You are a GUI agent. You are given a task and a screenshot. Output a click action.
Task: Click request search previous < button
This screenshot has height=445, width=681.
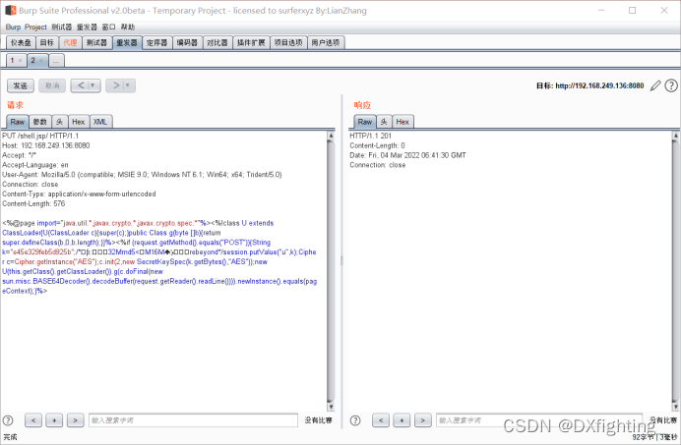(33, 420)
